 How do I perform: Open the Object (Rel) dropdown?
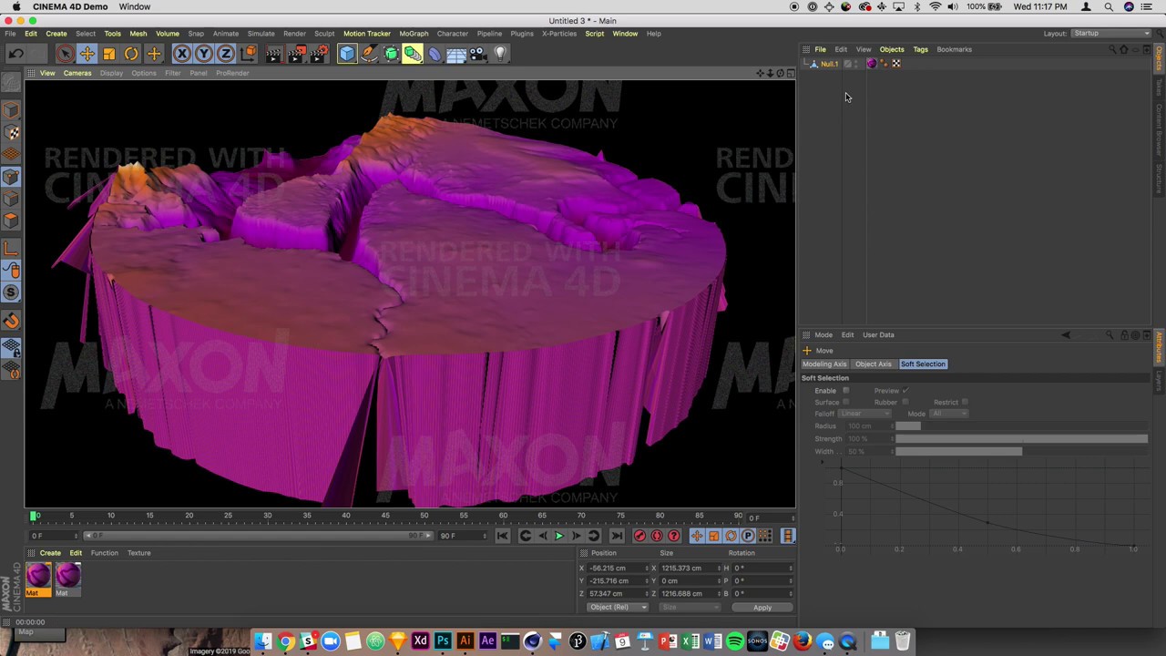pos(618,608)
